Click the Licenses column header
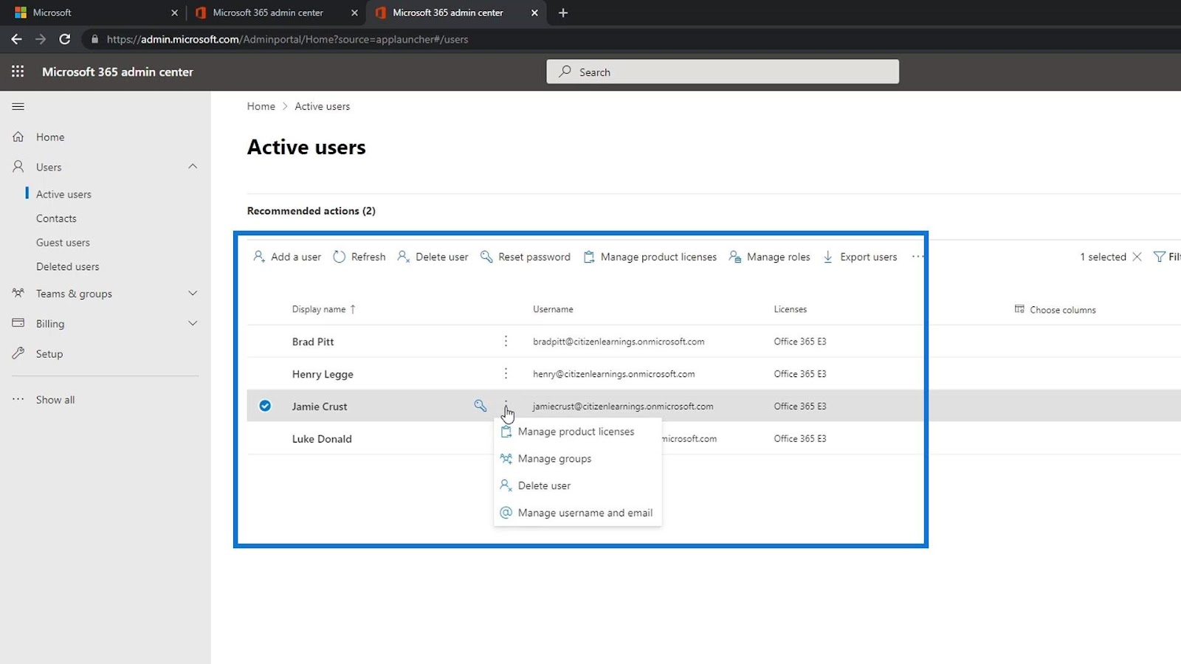 tap(791, 309)
